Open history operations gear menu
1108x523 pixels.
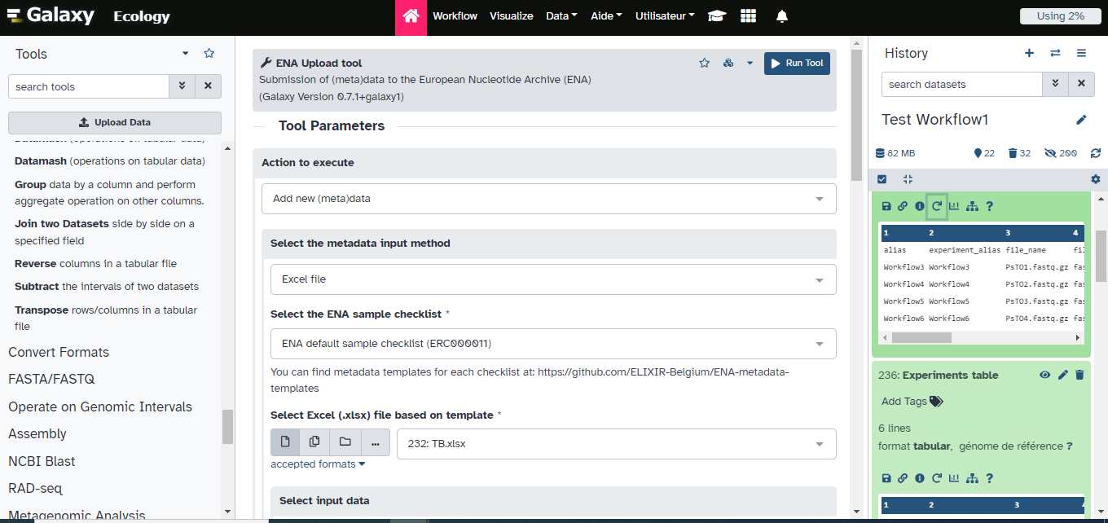[x=1095, y=179]
